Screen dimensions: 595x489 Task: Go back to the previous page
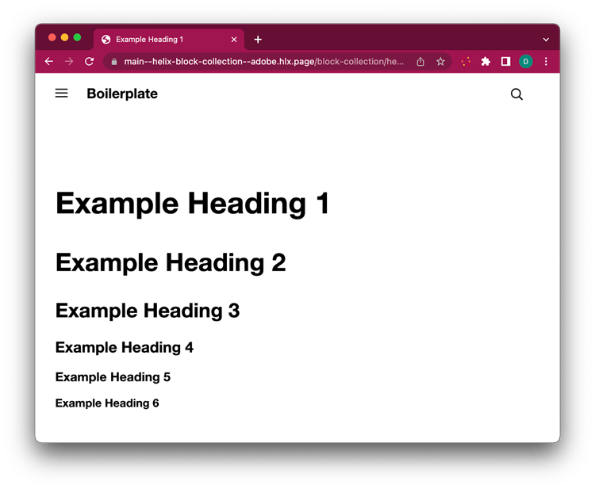tap(49, 62)
